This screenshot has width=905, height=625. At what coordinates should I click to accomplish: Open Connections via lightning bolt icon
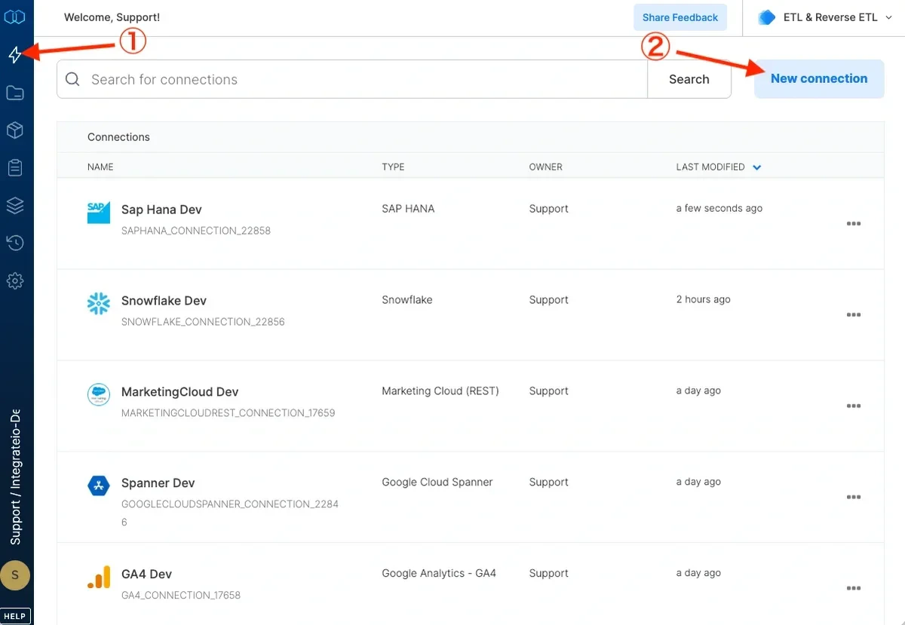[x=15, y=54]
